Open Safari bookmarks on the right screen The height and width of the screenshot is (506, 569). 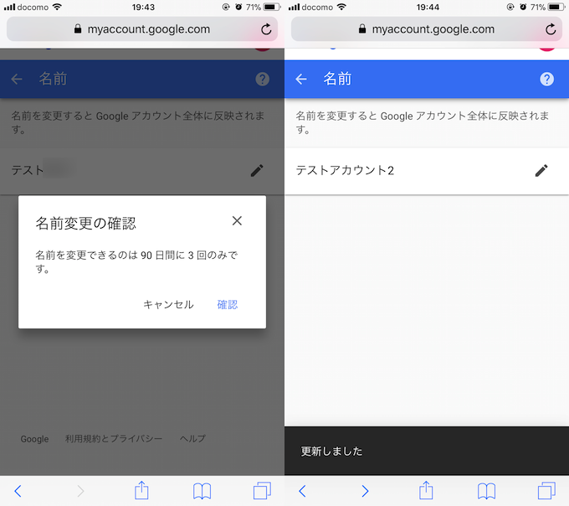486,490
